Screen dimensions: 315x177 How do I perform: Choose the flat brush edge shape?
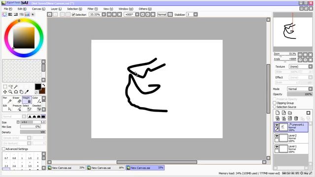[43, 117]
